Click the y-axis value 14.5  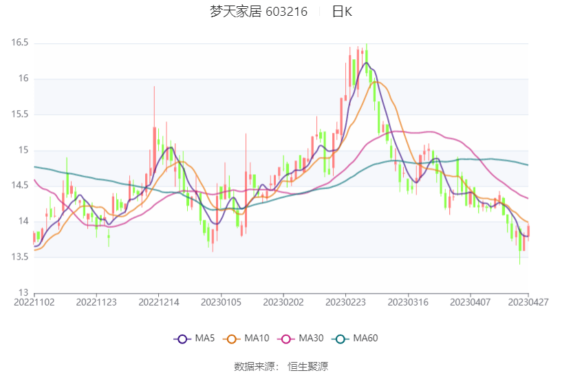tap(20, 185)
